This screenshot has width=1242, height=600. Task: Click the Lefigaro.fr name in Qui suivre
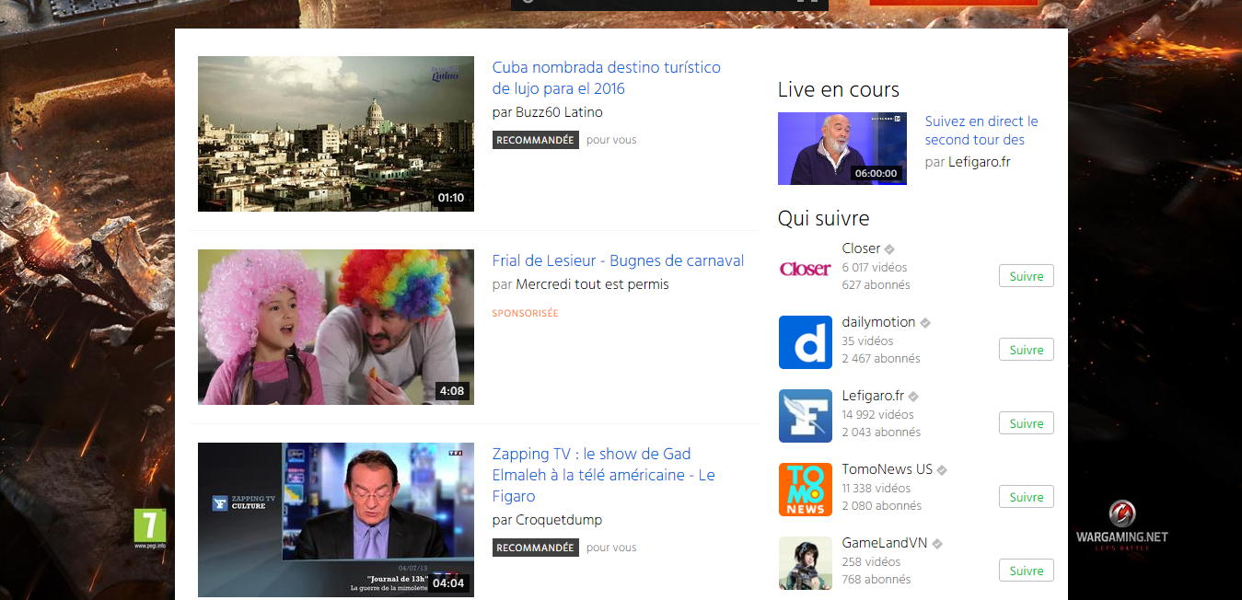click(873, 396)
